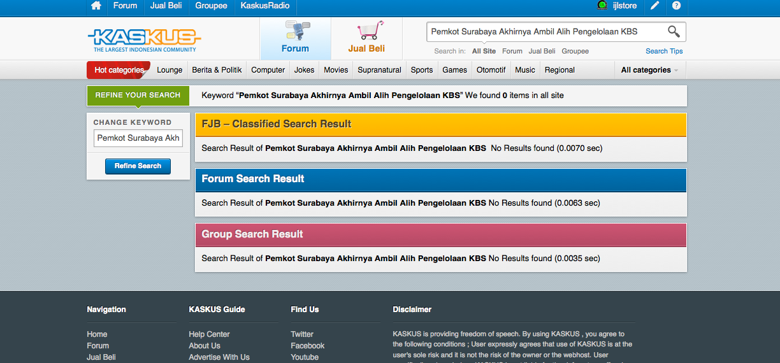Click the FJB – Classified Search Result header
Viewport: 780px width, 363px height.
(x=441, y=124)
